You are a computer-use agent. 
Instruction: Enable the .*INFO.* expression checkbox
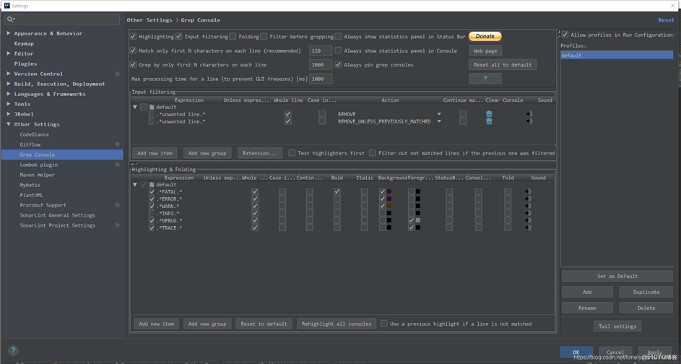tap(152, 213)
